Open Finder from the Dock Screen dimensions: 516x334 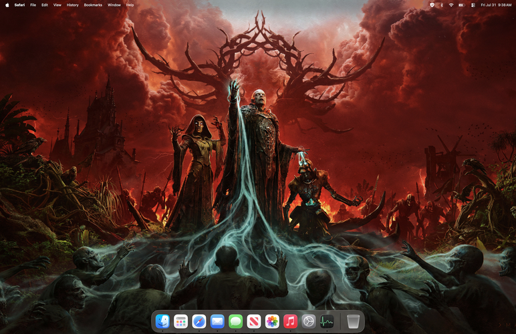[x=162, y=321]
